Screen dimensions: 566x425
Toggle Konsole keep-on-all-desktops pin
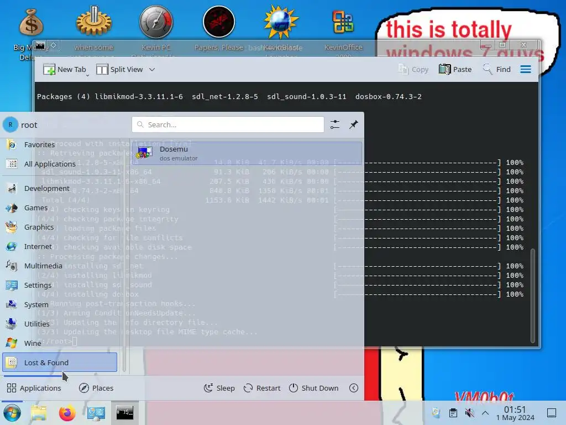pos(54,45)
